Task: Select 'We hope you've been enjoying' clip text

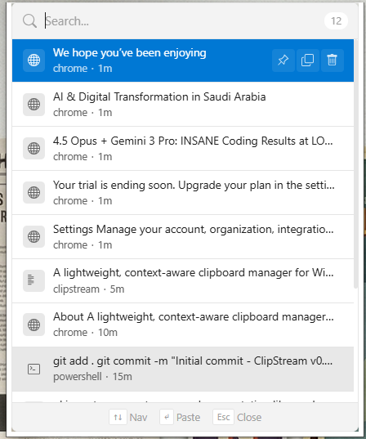Action: point(130,53)
